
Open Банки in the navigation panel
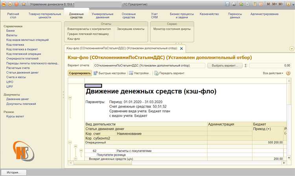pyautogui.click(x=10, y=30)
